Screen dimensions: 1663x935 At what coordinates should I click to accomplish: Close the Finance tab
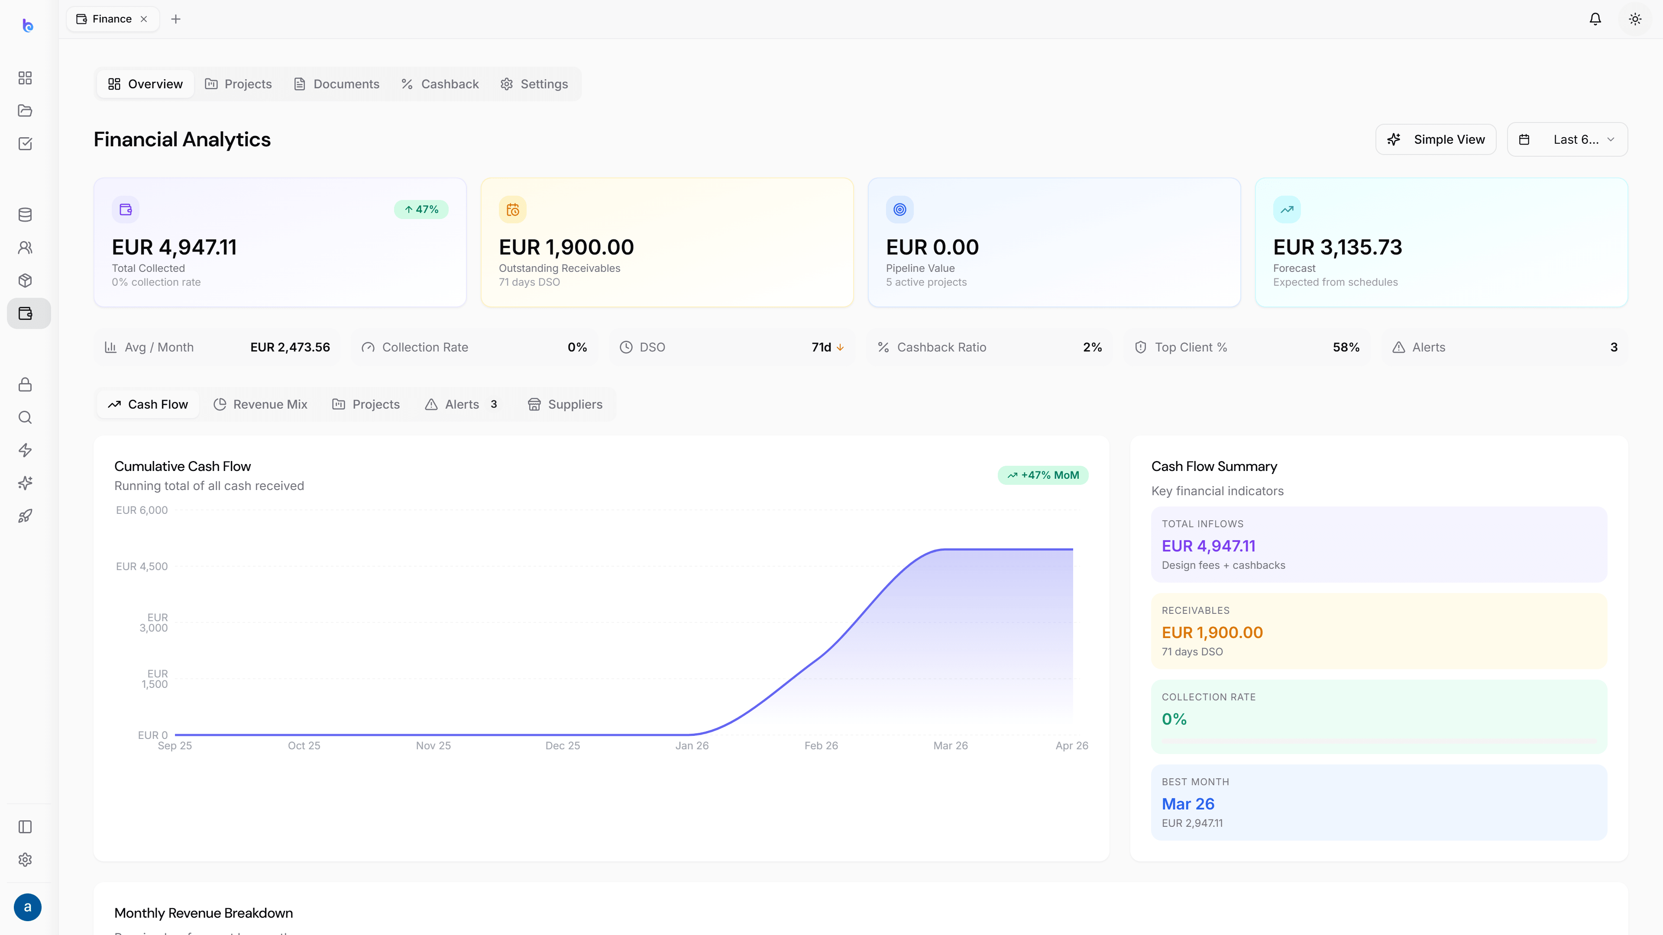pyautogui.click(x=144, y=19)
